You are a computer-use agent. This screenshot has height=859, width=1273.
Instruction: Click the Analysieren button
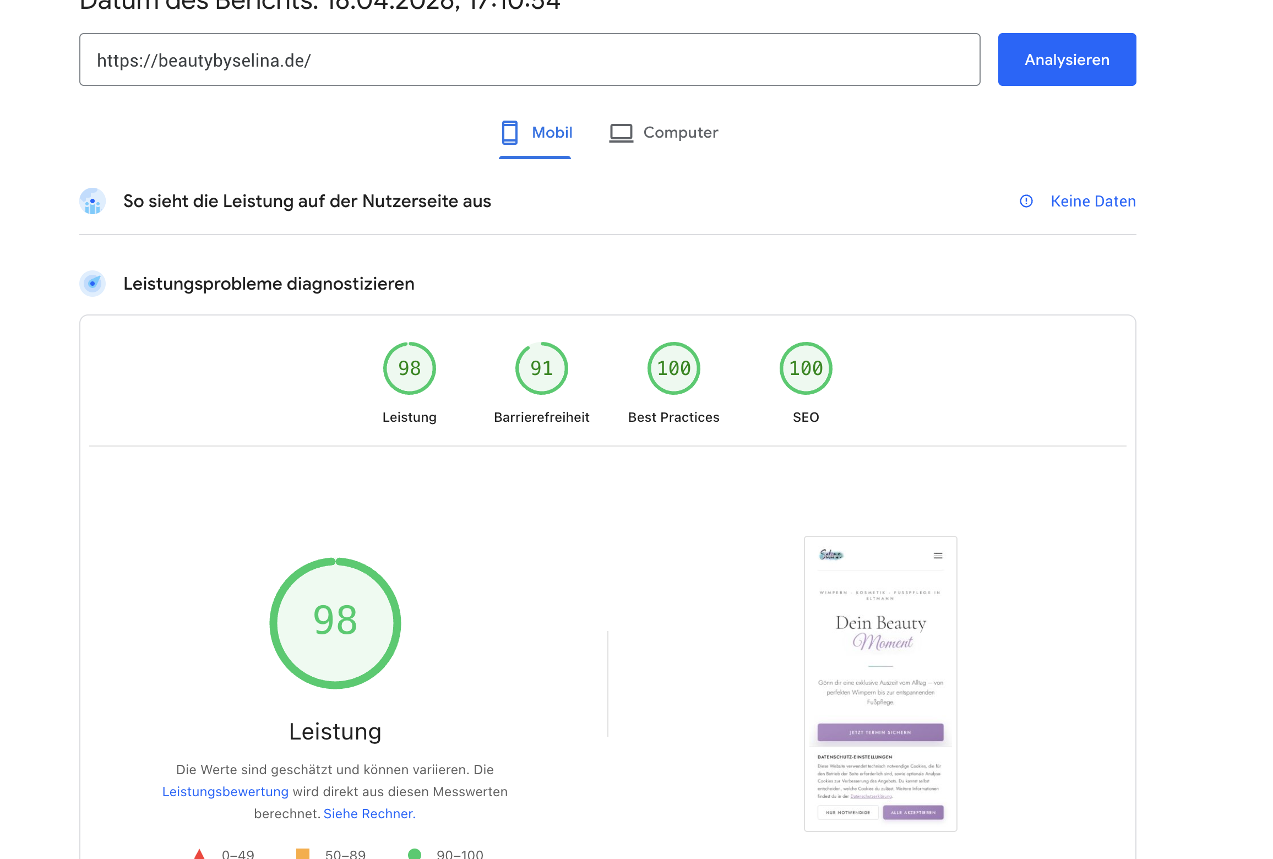click(x=1067, y=59)
